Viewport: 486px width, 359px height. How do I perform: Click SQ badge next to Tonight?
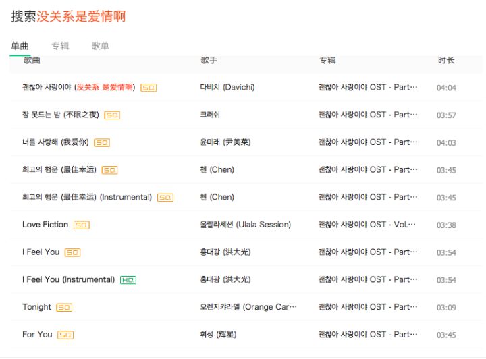point(64,307)
